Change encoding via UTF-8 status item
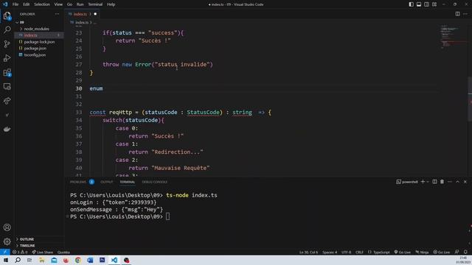This screenshot has height=265, width=472. (346, 252)
